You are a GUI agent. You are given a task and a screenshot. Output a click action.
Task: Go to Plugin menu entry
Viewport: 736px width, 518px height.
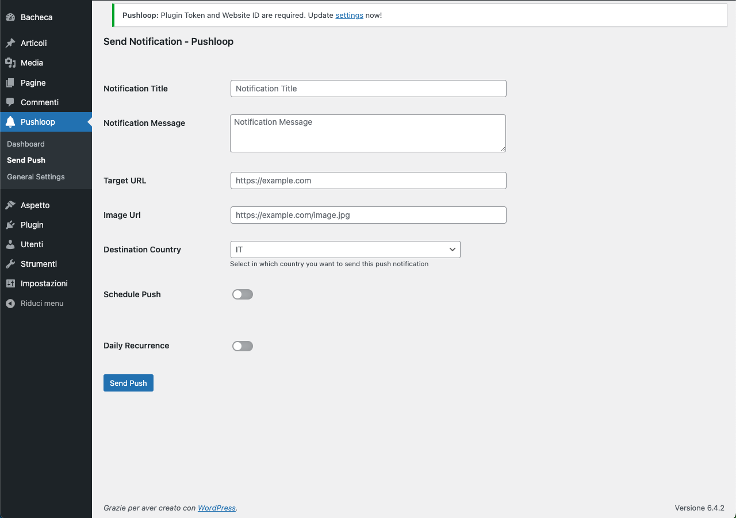46,225
